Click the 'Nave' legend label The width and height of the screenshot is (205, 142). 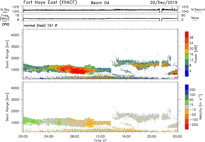(x=195, y=18)
